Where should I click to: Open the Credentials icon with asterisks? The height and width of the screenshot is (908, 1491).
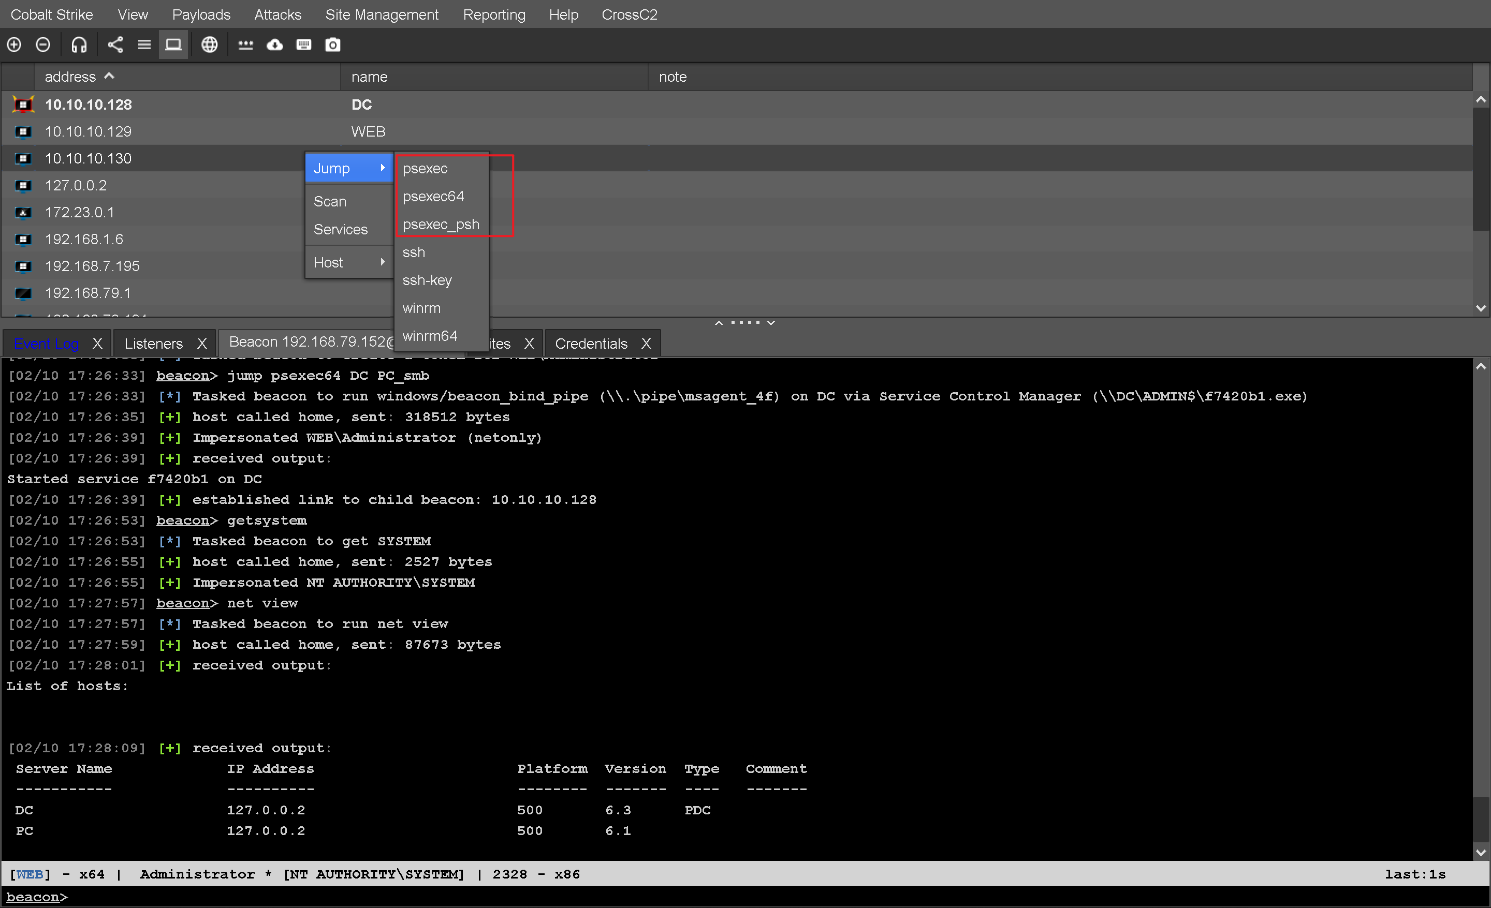(x=245, y=44)
